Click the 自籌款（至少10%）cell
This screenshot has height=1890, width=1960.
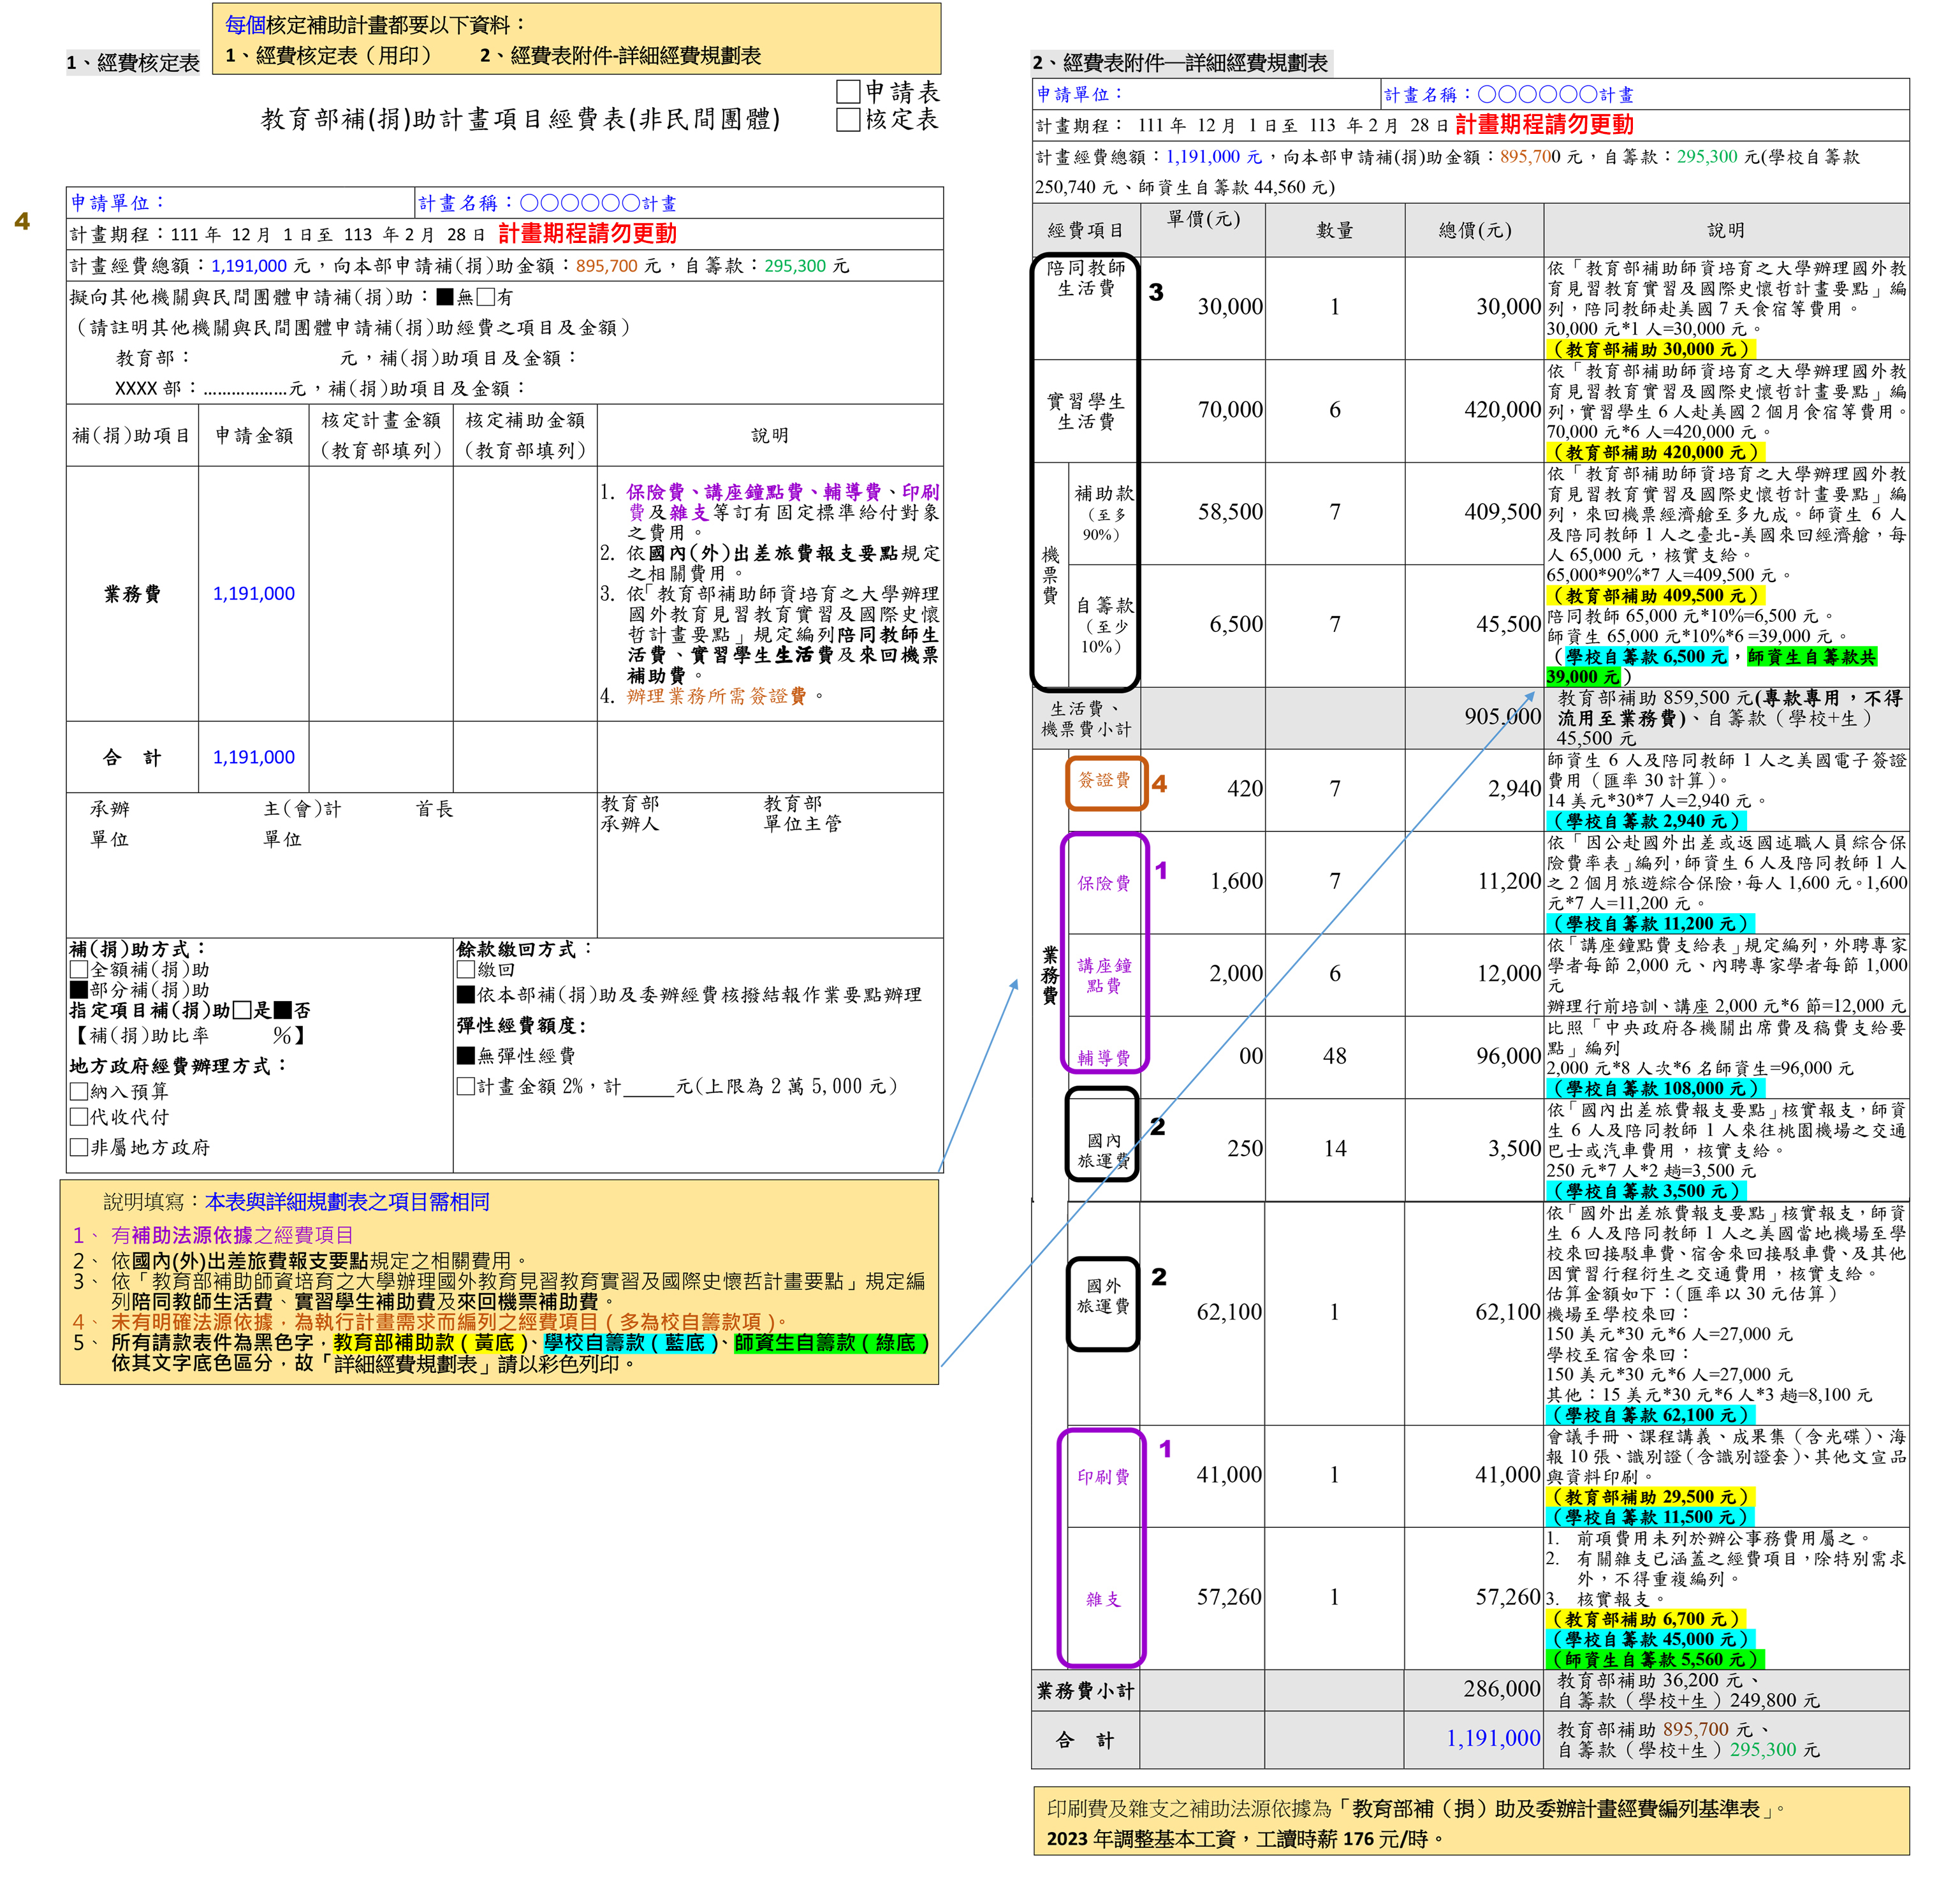click(x=1104, y=625)
